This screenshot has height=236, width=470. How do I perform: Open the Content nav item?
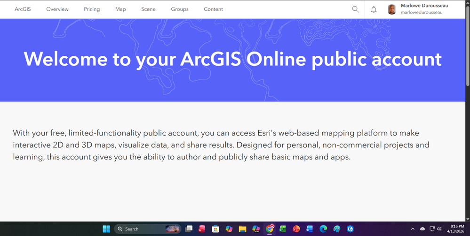point(214,9)
